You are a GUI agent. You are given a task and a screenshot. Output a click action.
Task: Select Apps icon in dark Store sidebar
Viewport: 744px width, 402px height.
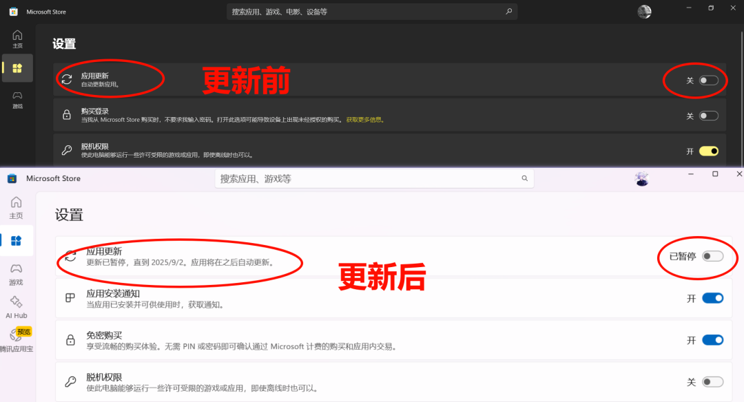point(17,68)
